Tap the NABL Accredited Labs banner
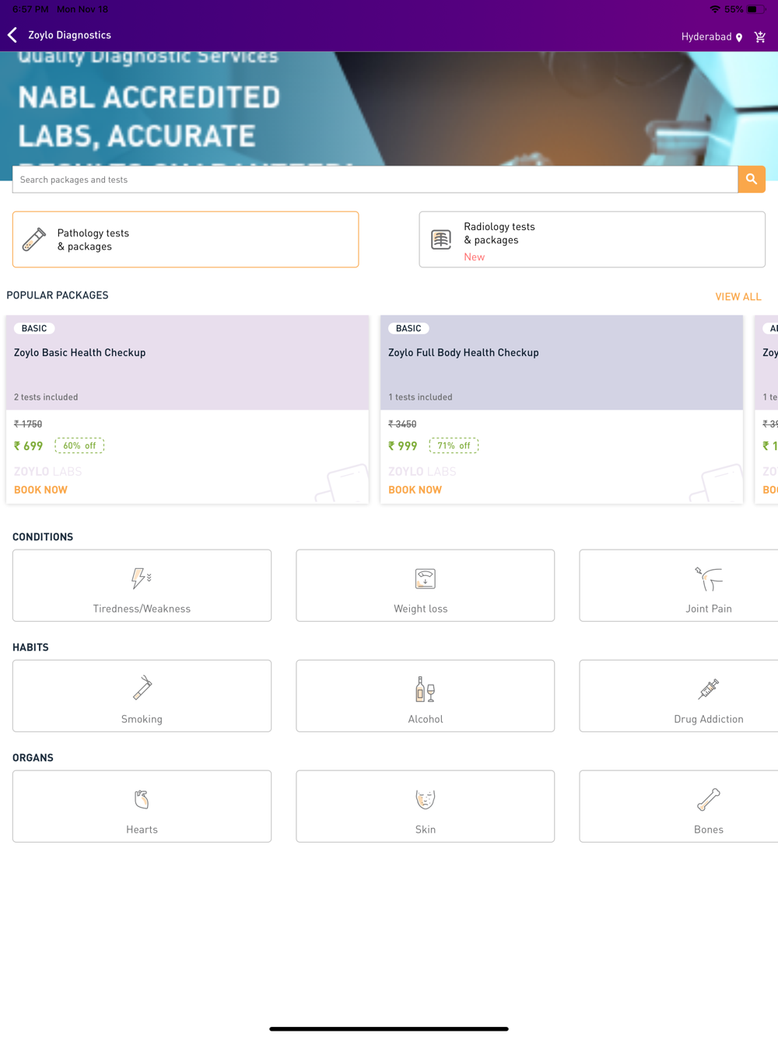778x1037 pixels. (x=389, y=109)
